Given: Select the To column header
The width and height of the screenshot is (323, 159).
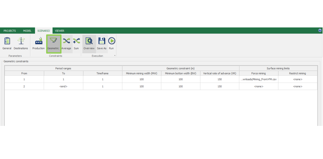Looking at the screenshot, I should click(x=64, y=73).
